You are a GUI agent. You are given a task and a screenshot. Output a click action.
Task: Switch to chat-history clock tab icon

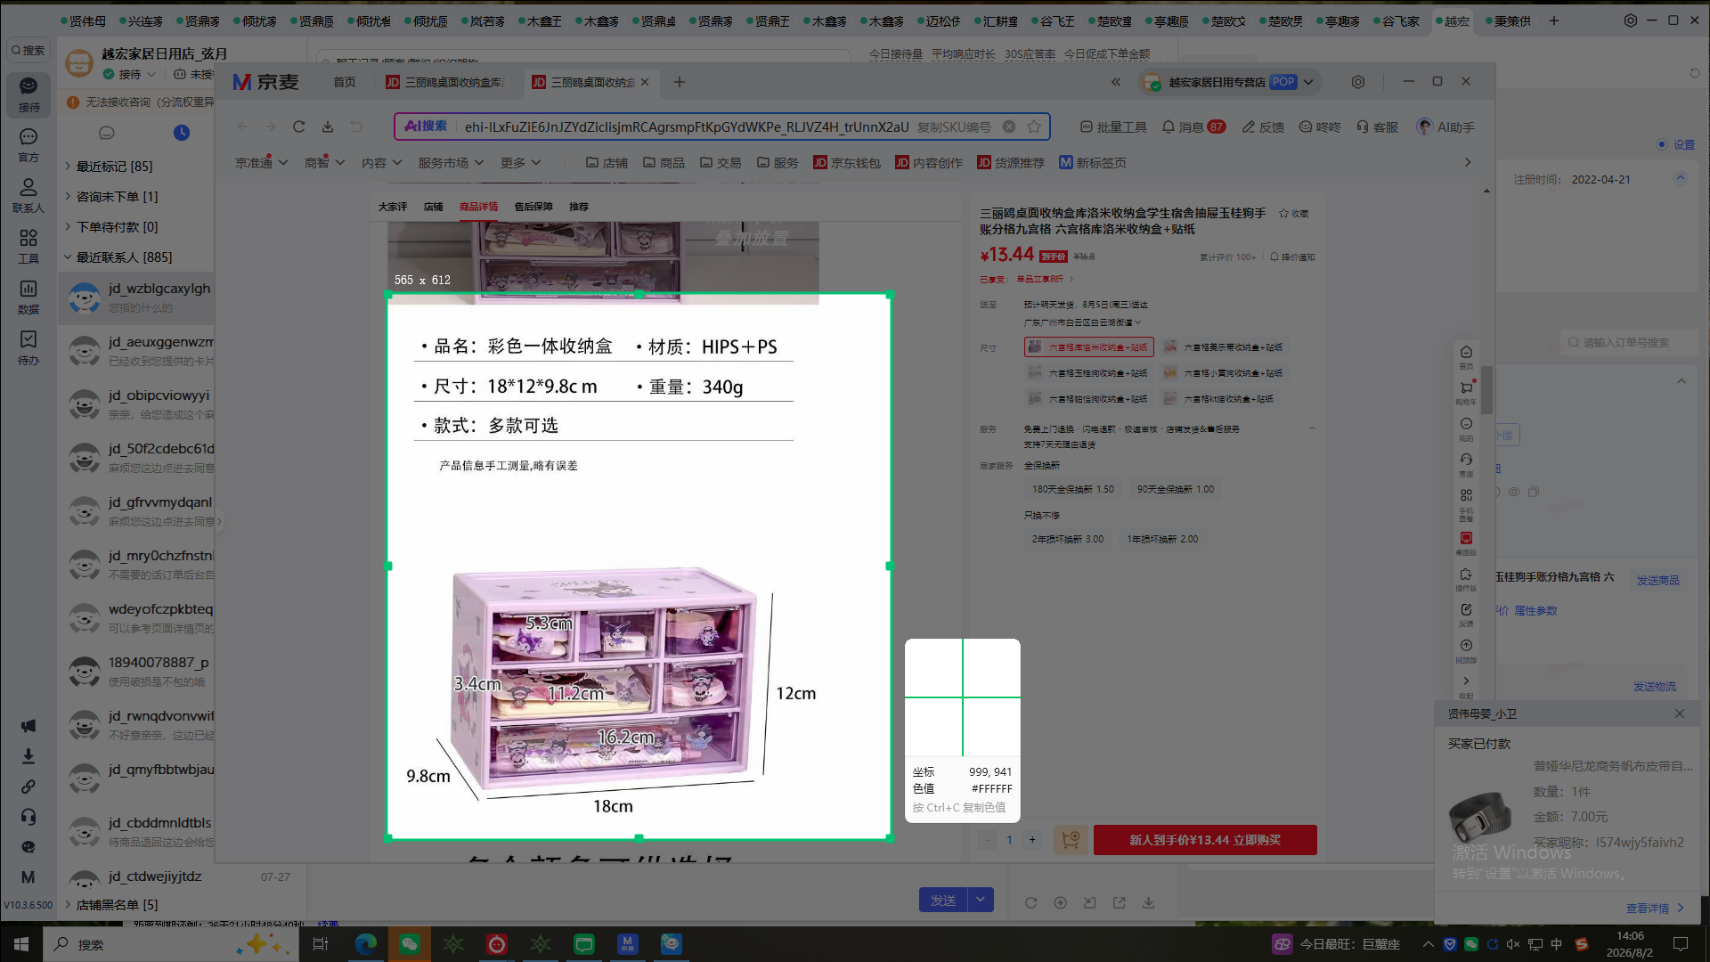coord(182,133)
